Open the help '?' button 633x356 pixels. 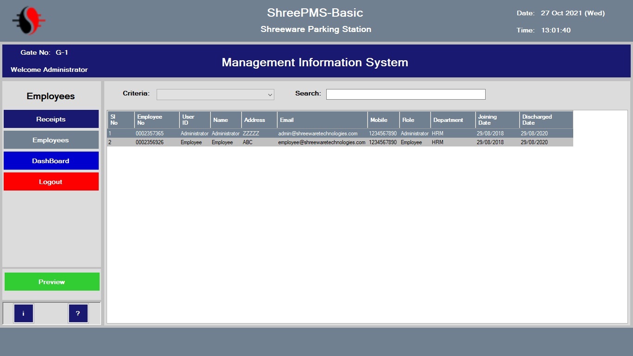[78, 313]
